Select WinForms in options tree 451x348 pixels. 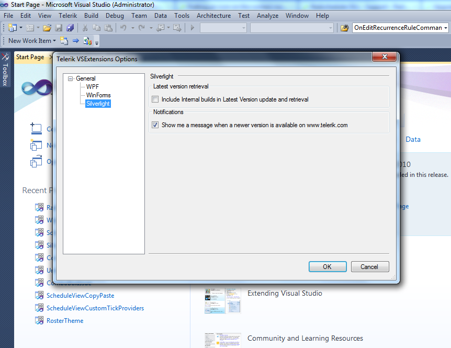pyautogui.click(x=98, y=95)
